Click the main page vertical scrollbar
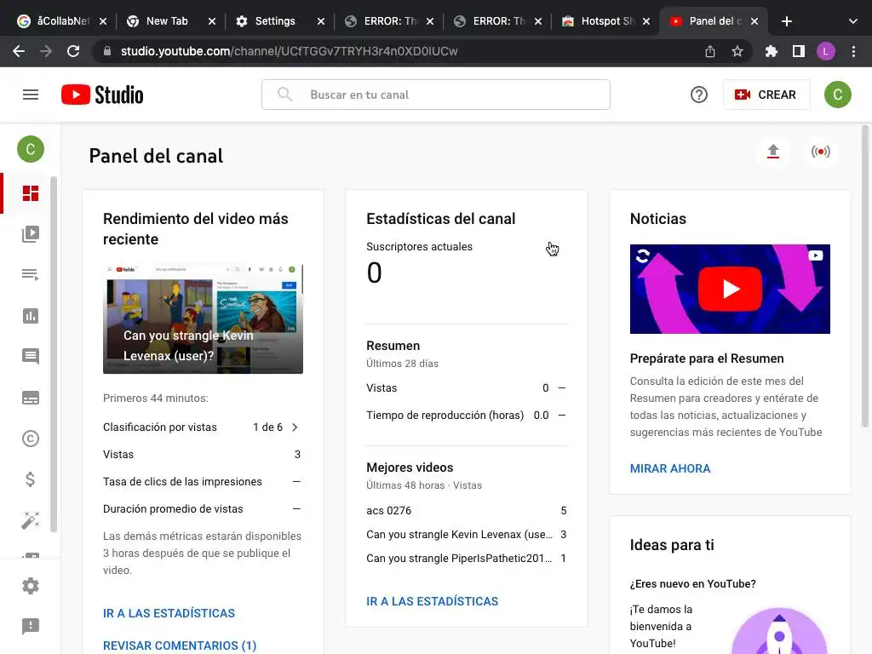This screenshot has width=872, height=654. pyautogui.click(x=865, y=277)
